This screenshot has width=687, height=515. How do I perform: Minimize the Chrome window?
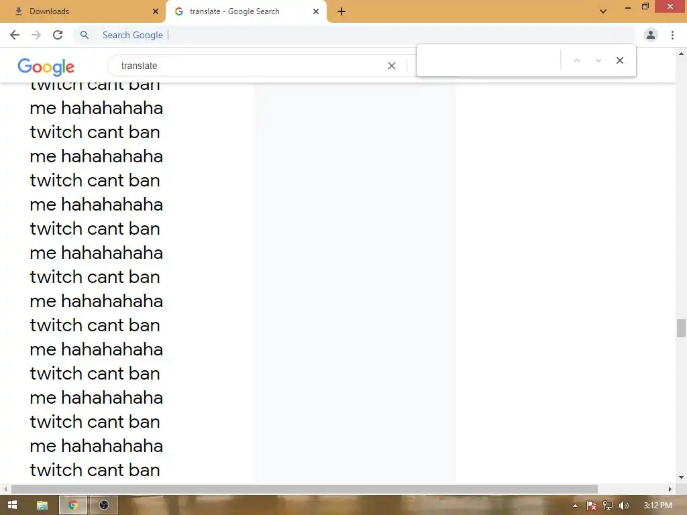tap(628, 7)
